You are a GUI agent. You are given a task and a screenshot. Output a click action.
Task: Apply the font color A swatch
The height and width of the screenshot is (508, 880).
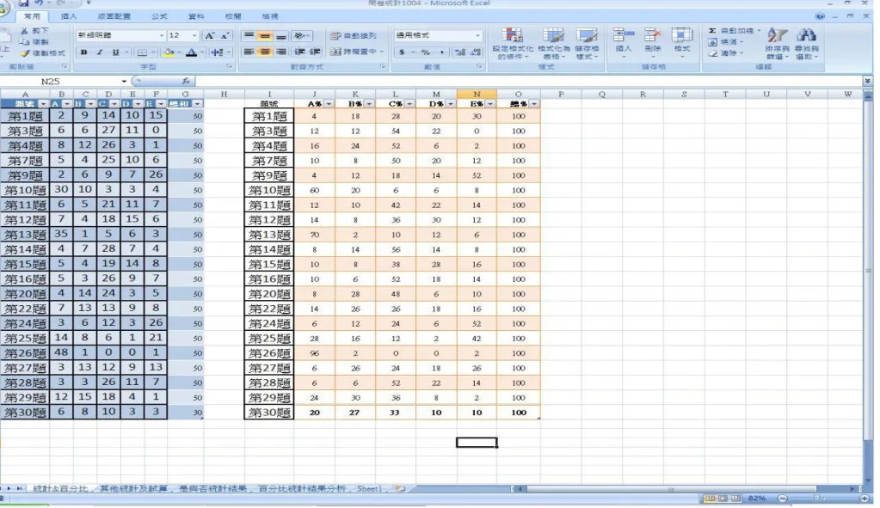[191, 52]
